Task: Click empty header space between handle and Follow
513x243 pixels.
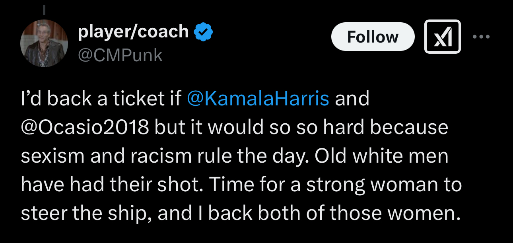Action: [x=247, y=55]
